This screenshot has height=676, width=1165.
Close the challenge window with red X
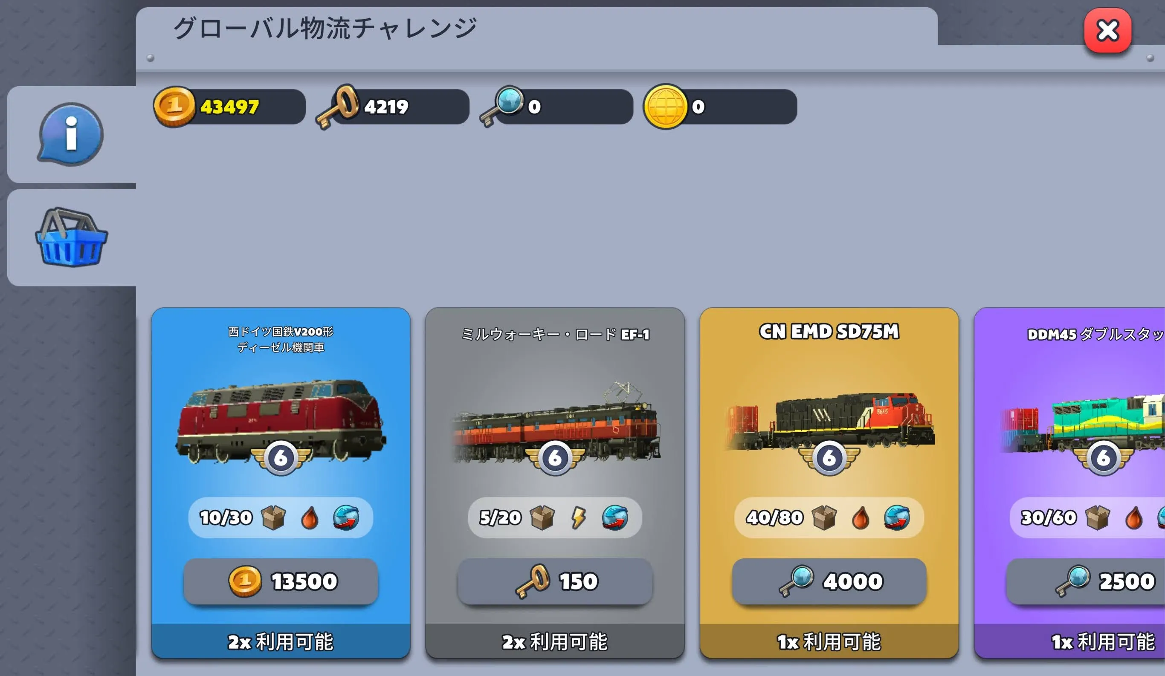point(1108,31)
